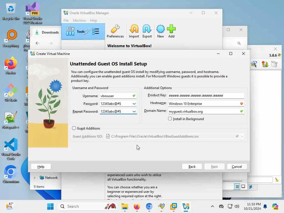Open Chromium desktop shortcut

pyautogui.click(x=11, y=174)
